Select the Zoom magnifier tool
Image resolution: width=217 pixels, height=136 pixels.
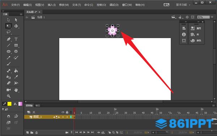pos(9,96)
